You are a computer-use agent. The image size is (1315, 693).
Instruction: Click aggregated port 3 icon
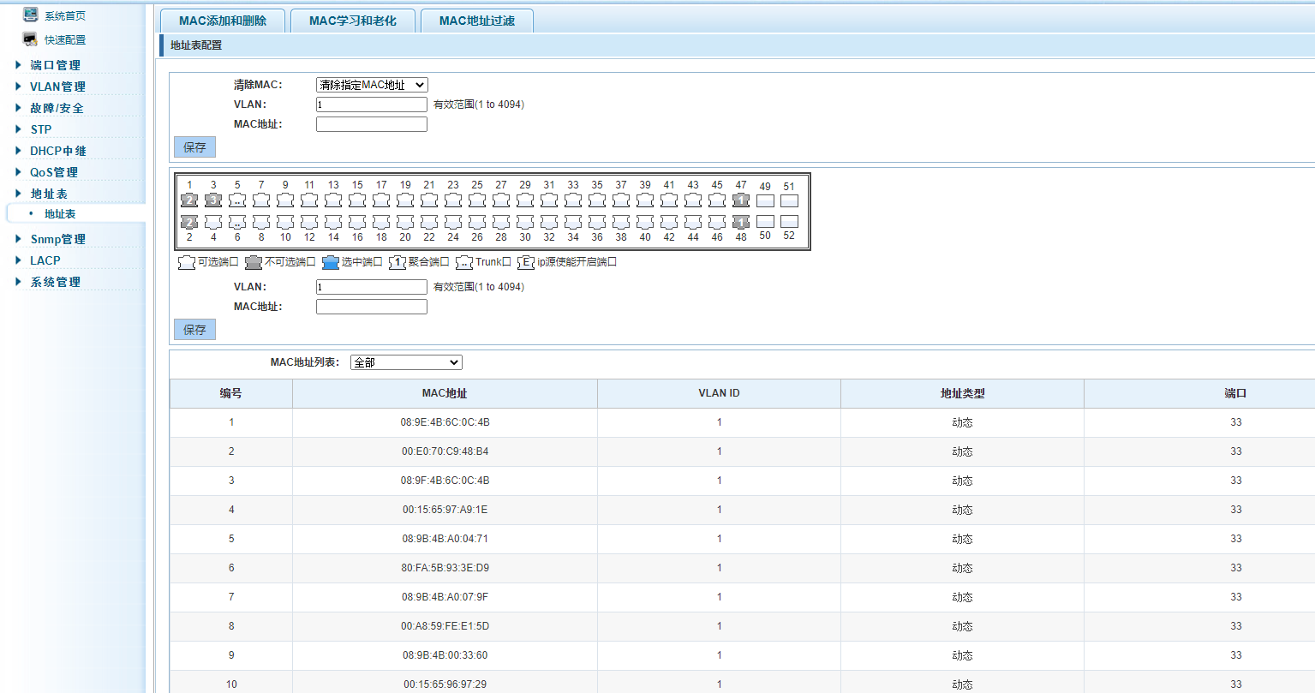click(213, 200)
